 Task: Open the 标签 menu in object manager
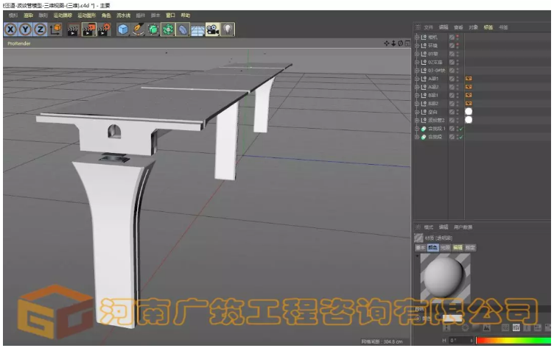pyautogui.click(x=488, y=27)
